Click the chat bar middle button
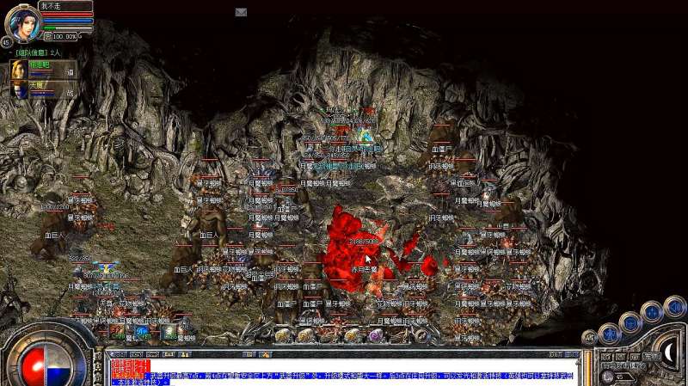The height and width of the screenshot is (386, 688). click(249, 354)
